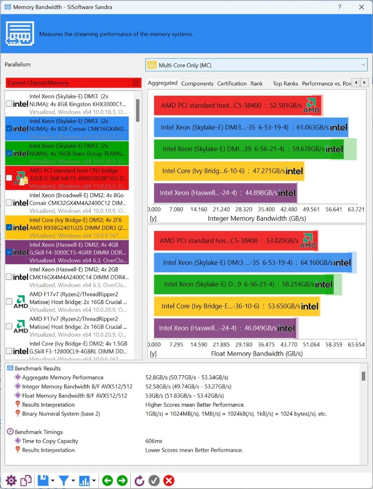Open the Performance vs. Power tab
This screenshot has width=373, height=489.
point(326,83)
